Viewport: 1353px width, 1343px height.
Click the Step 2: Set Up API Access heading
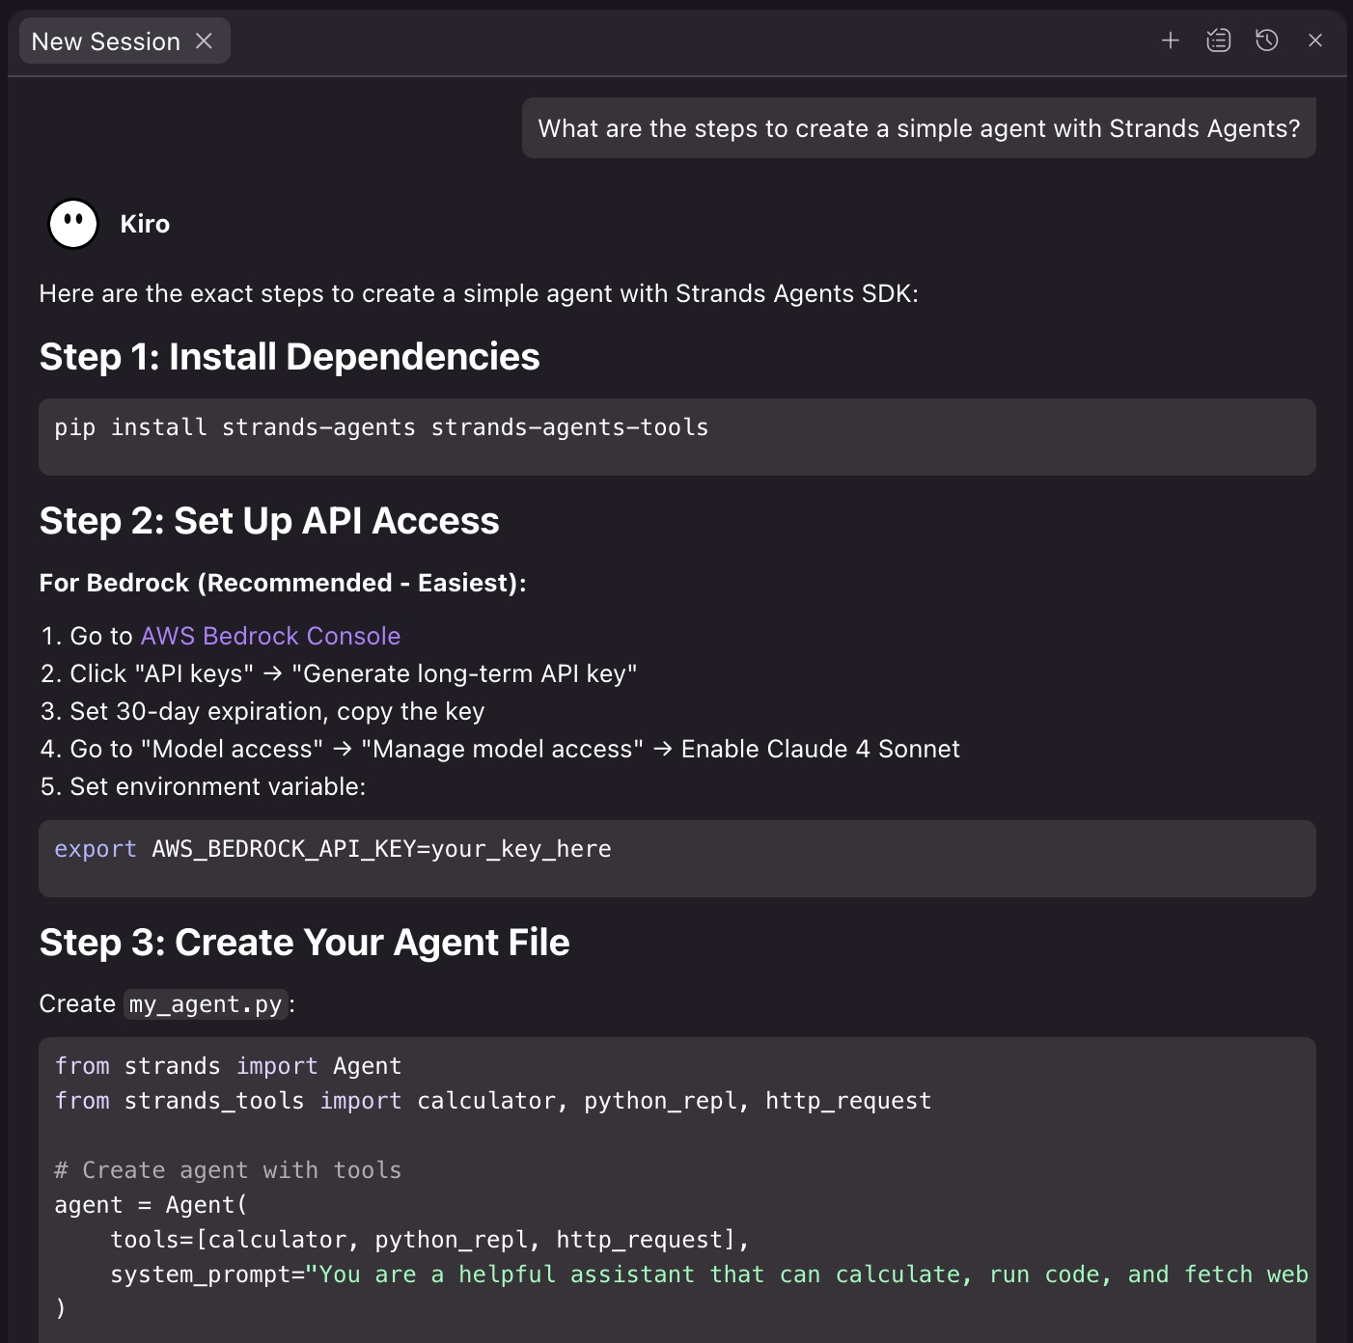point(269,521)
